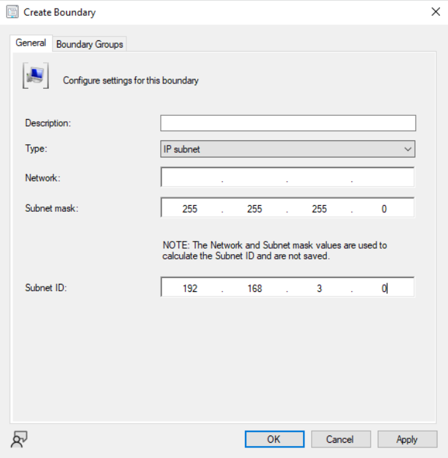Click the boundary computer icon
448x458 pixels.
[34, 76]
